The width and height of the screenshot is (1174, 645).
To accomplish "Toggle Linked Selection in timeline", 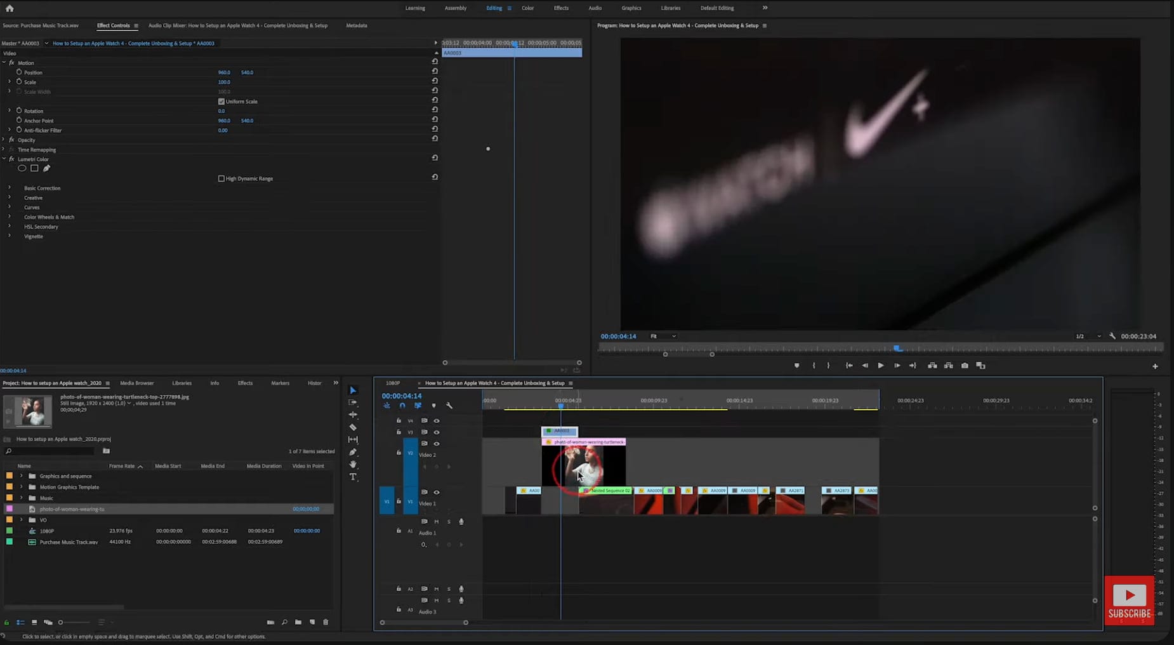I will (418, 406).
